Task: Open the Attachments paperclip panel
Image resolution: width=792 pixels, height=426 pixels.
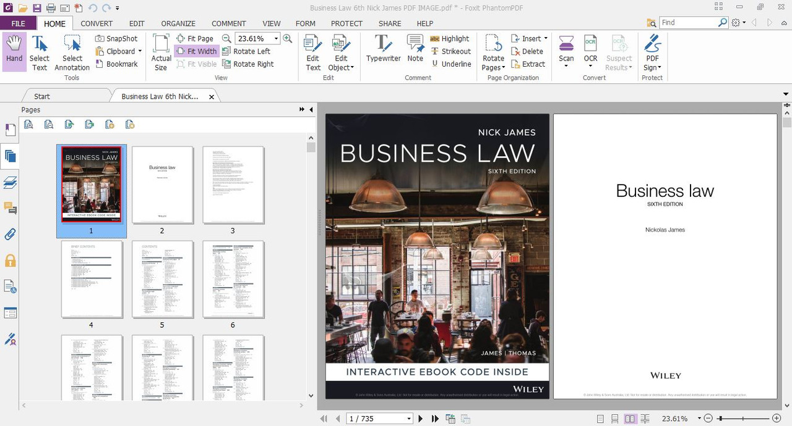Action: pos(11,234)
